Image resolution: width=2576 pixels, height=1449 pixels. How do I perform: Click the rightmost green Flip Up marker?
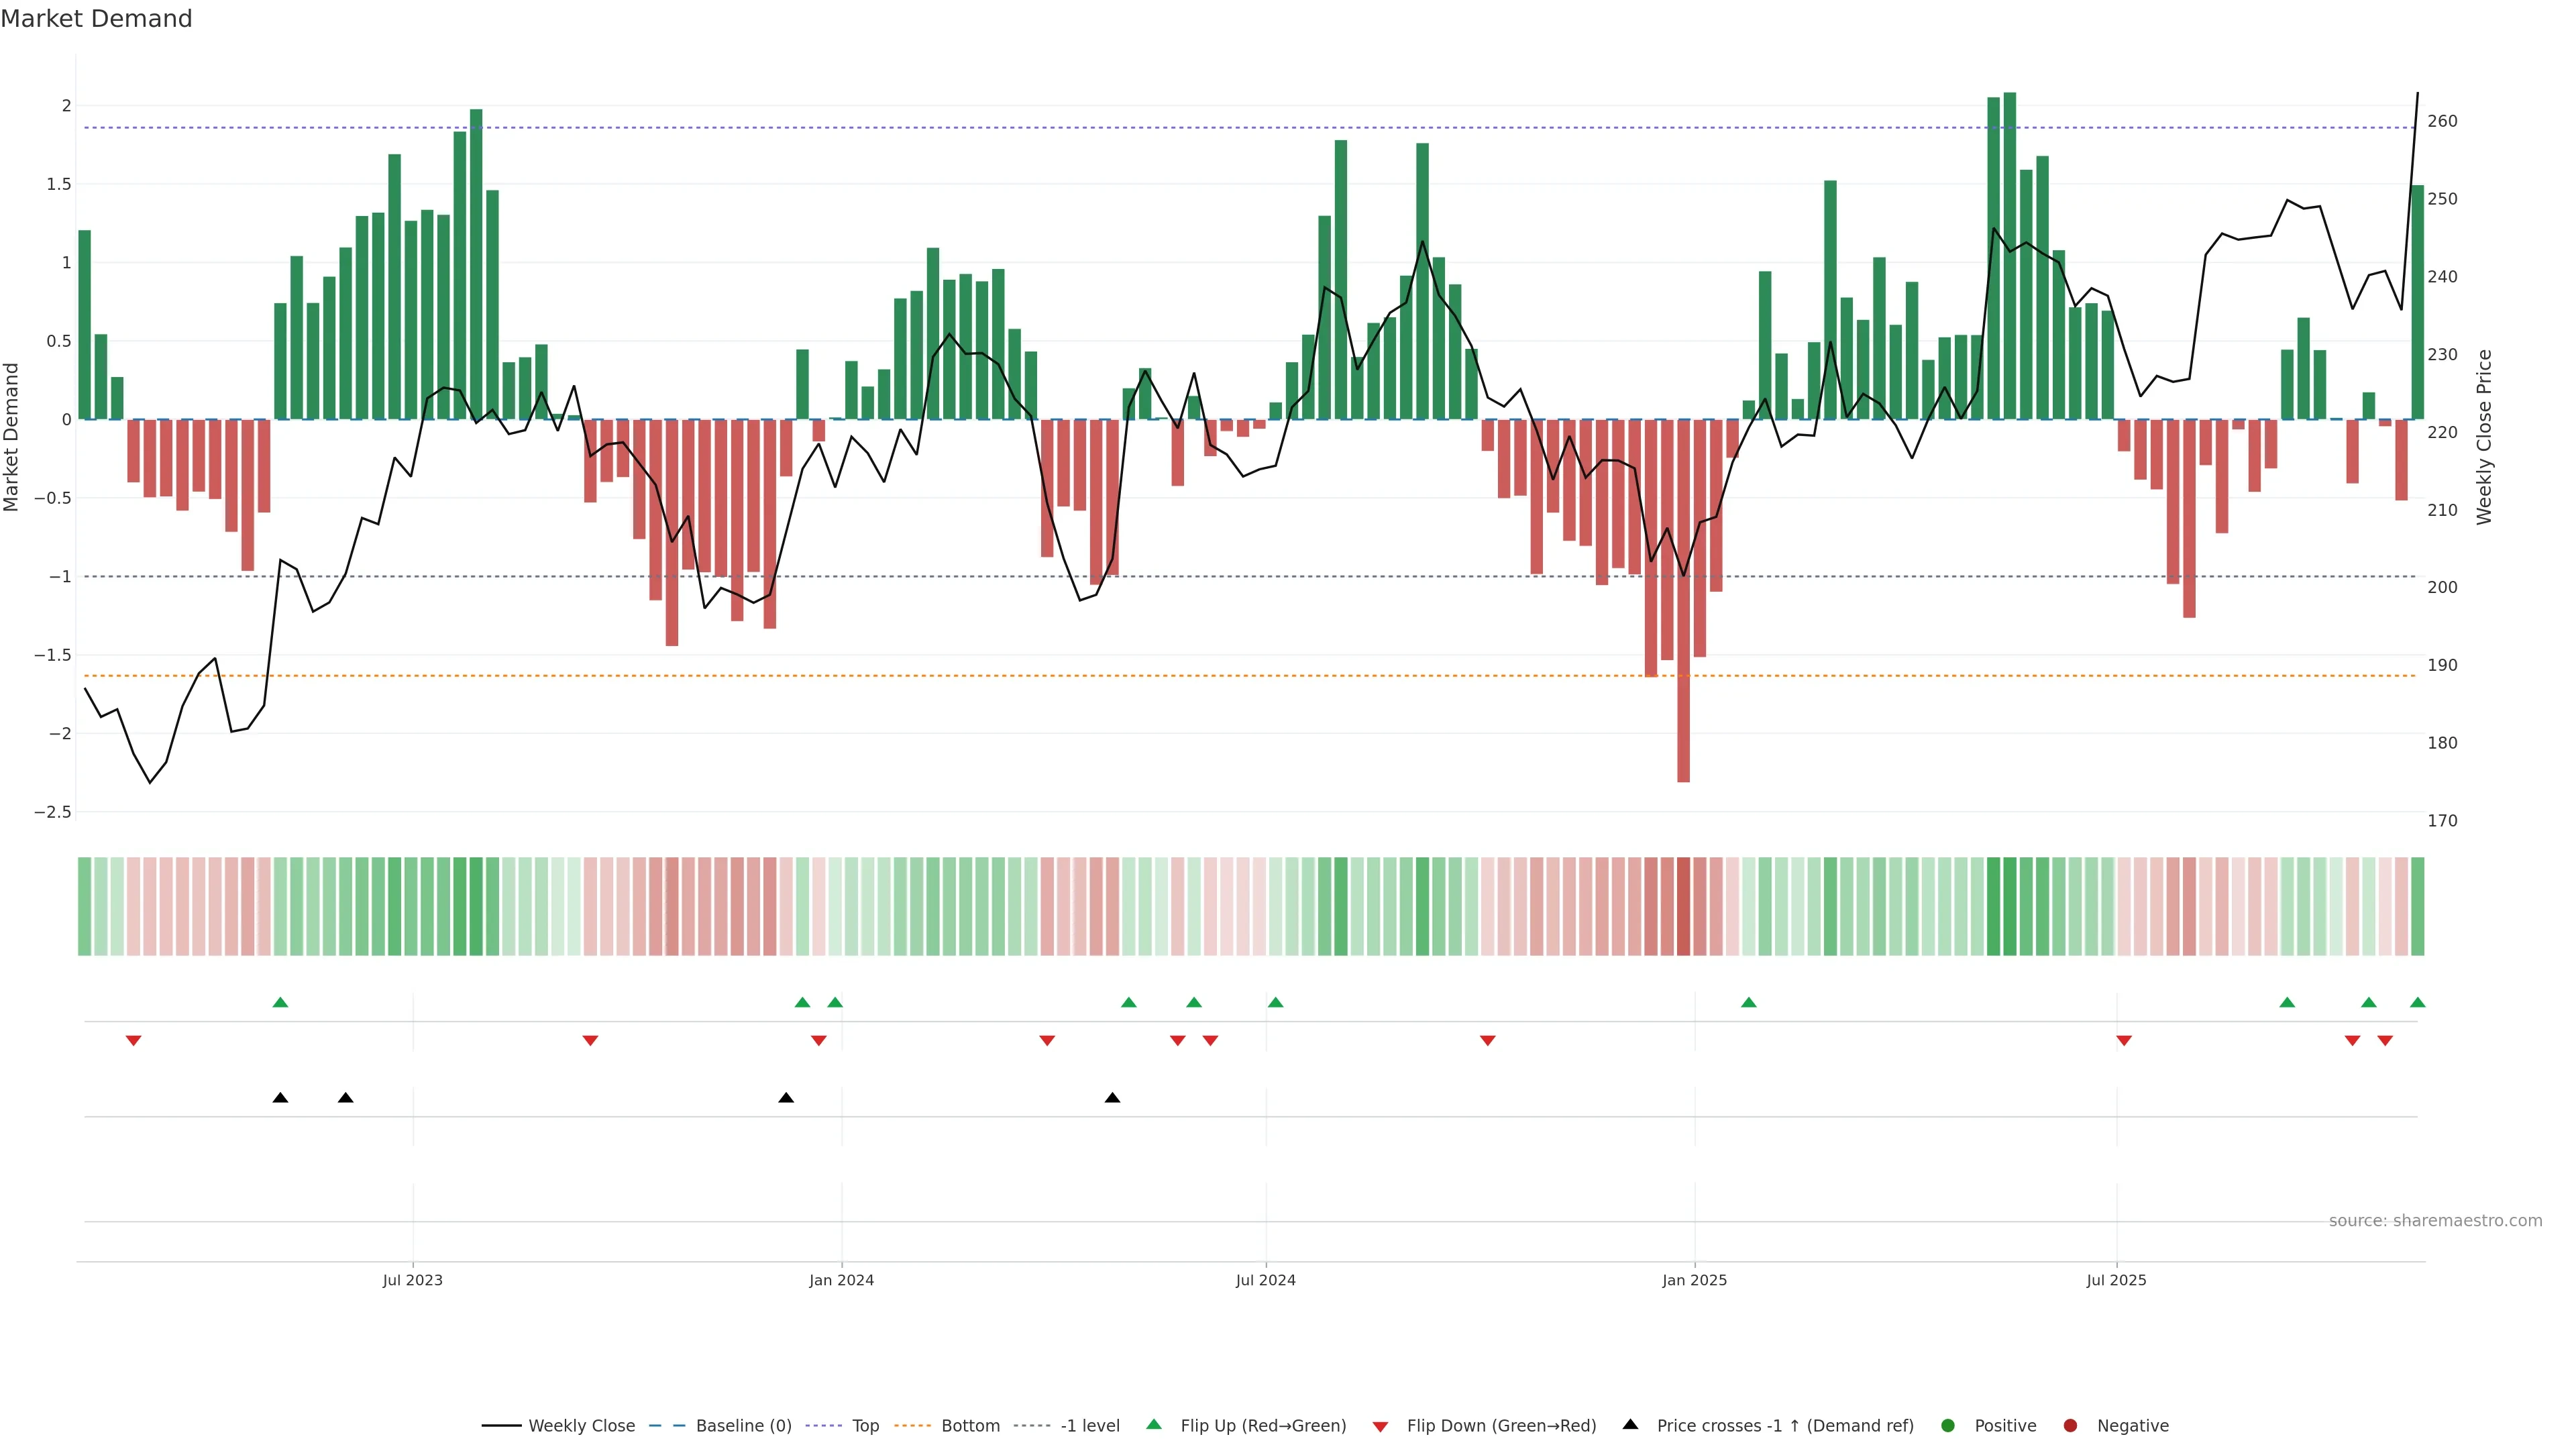point(2417,1002)
